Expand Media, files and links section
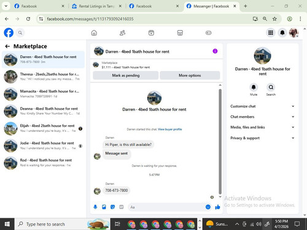 click(x=262, y=127)
